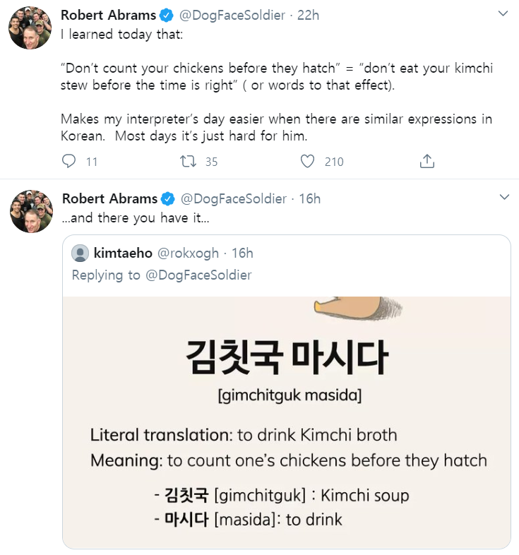
Task: Open the Korean idiom image
Action: (x=286, y=421)
